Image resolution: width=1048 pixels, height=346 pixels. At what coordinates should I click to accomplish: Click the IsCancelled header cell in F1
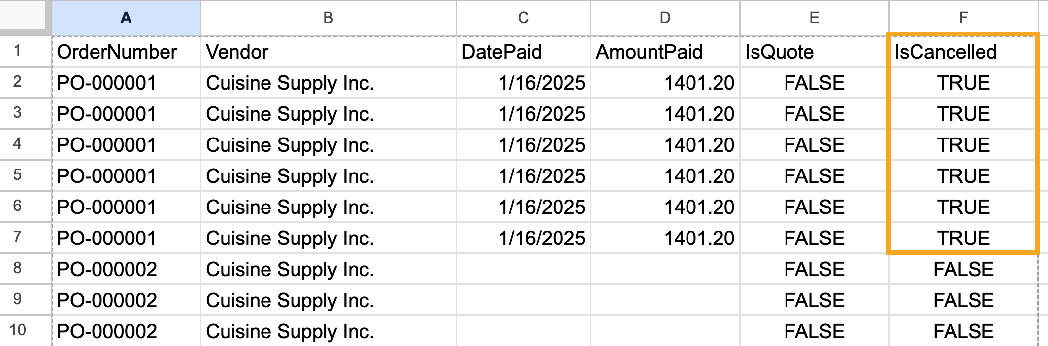coord(963,51)
